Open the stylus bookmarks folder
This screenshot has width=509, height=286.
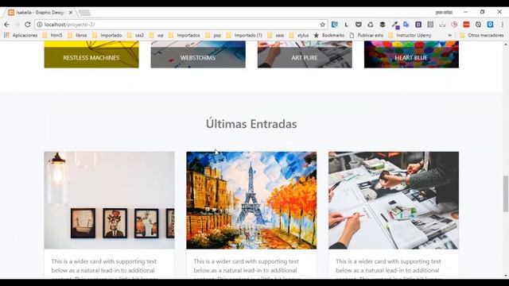point(299,35)
